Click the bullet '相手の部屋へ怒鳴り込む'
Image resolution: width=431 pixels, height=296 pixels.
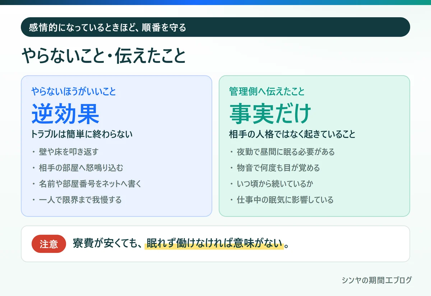[x=81, y=168]
